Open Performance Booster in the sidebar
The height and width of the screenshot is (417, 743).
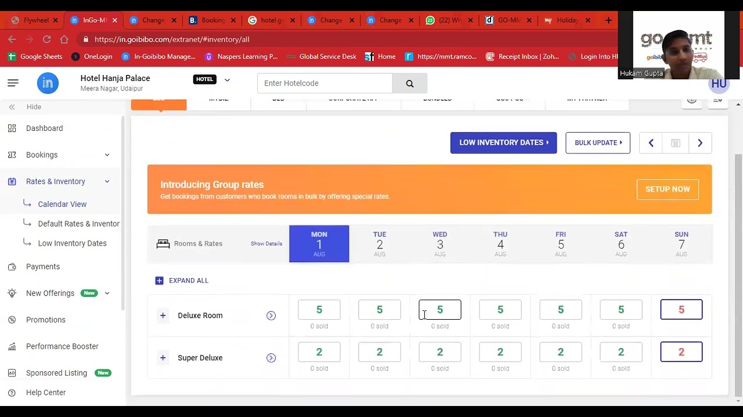pos(62,347)
